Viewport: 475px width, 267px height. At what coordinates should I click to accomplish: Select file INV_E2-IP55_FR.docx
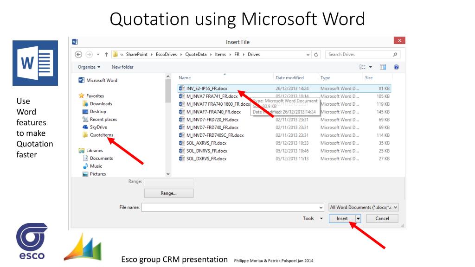(284, 89)
